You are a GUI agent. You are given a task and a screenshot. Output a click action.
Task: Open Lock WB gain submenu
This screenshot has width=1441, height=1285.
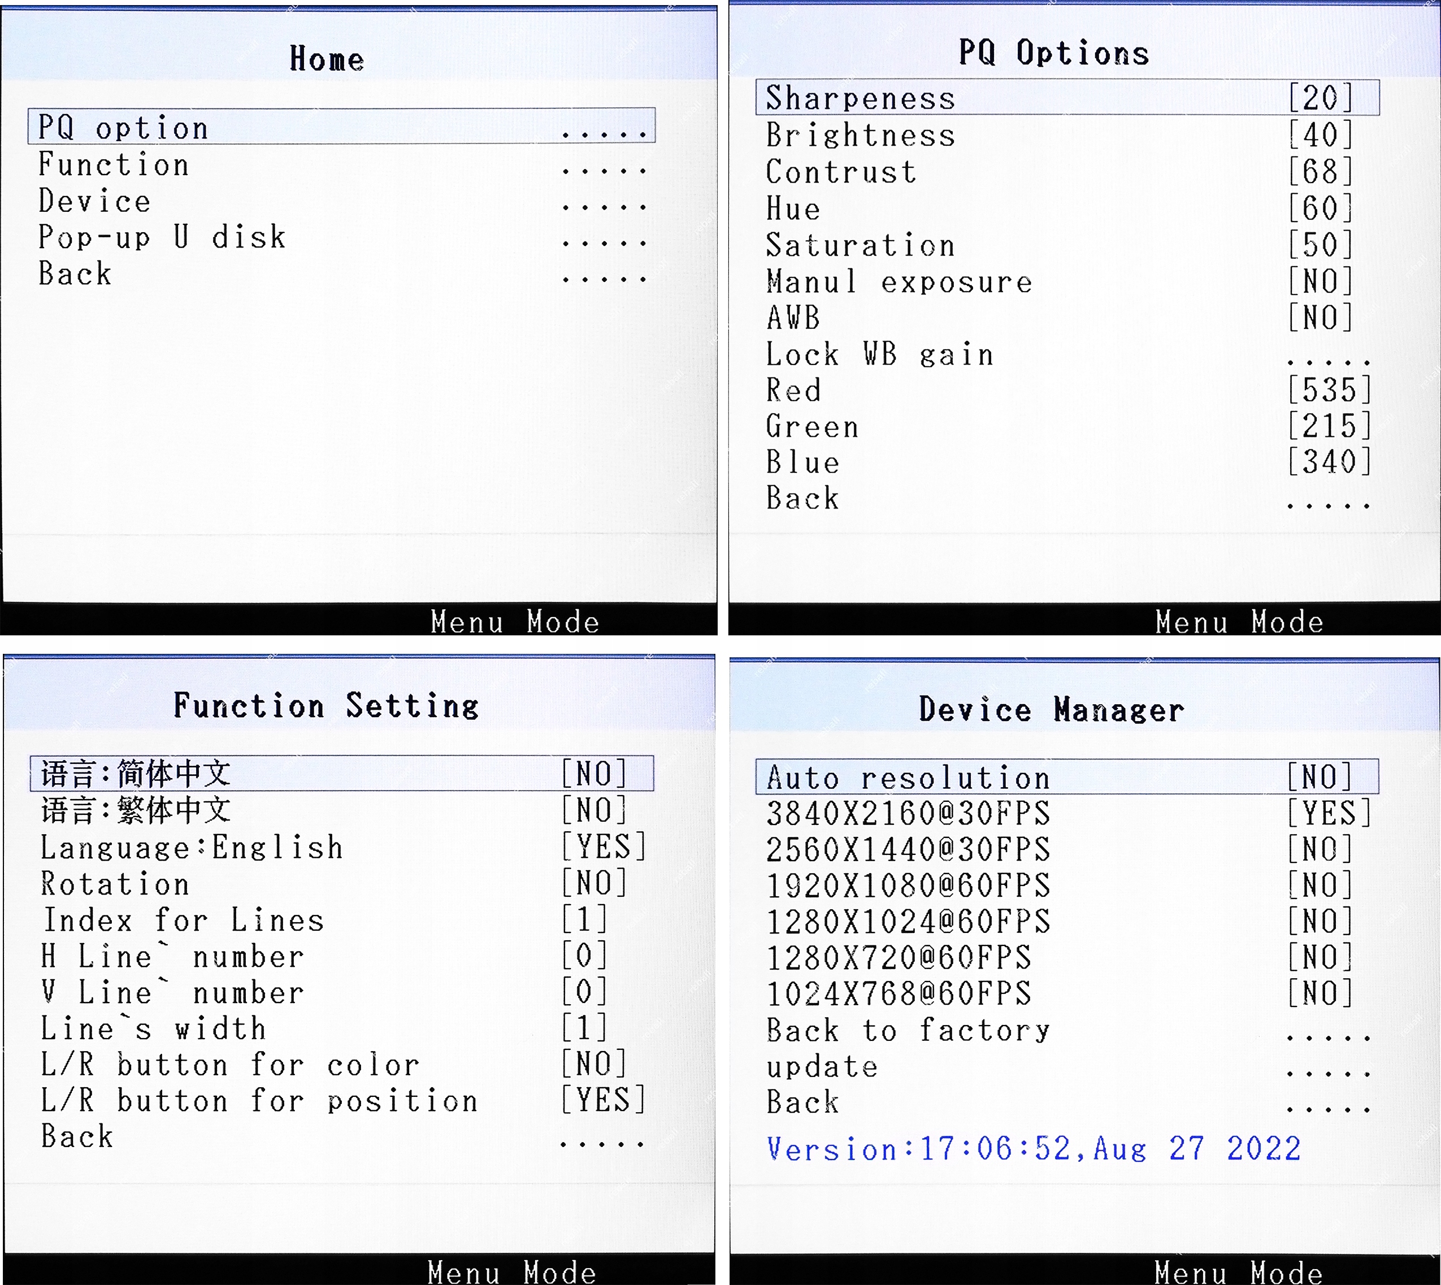[x=880, y=355]
